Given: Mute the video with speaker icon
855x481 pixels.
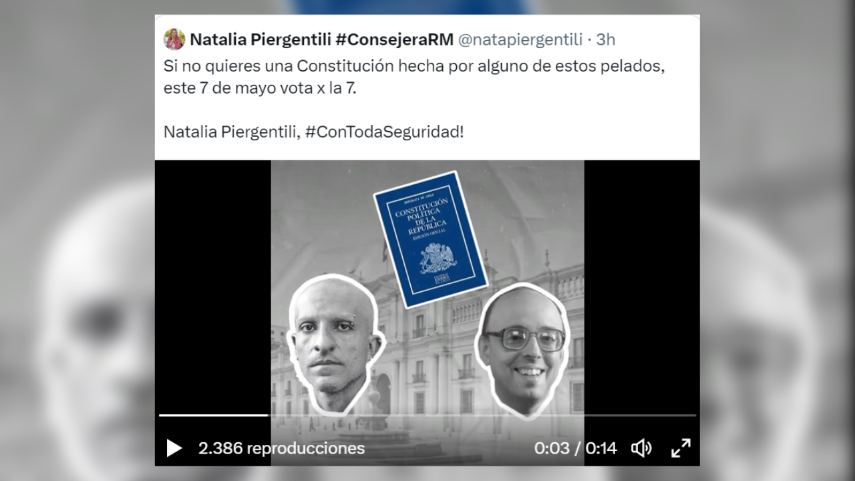Looking at the screenshot, I should pos(641,448).
